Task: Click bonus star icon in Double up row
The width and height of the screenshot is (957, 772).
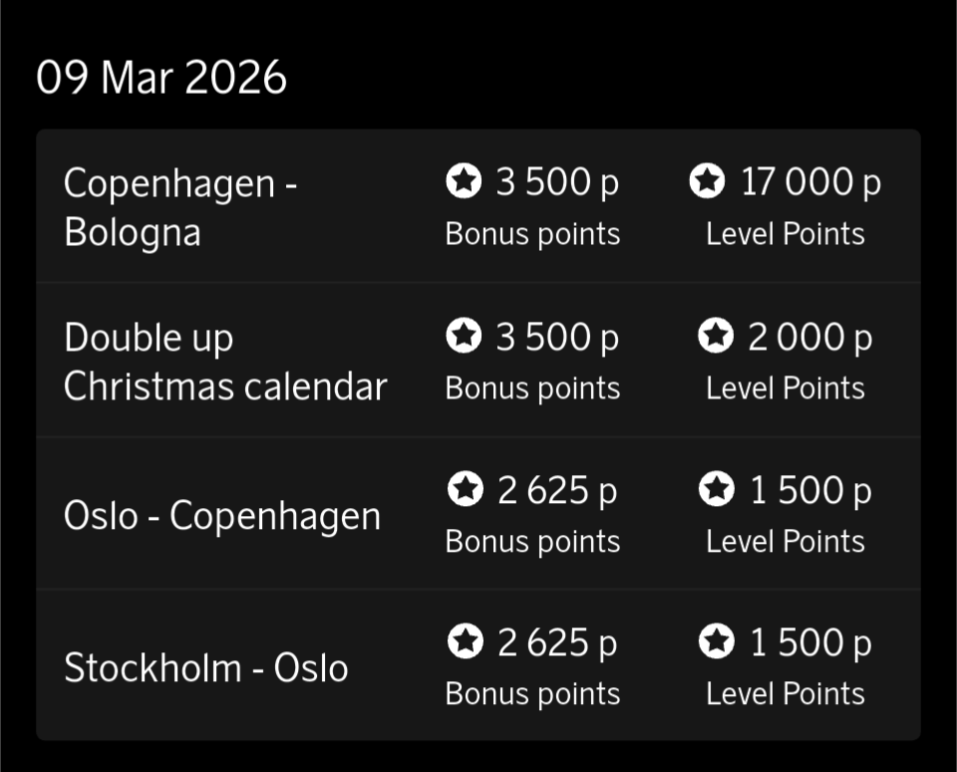Action: pyautogui.click(x=464, y=336)
